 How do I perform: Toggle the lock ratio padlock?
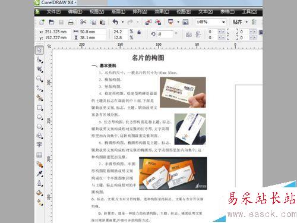point(139,32)
